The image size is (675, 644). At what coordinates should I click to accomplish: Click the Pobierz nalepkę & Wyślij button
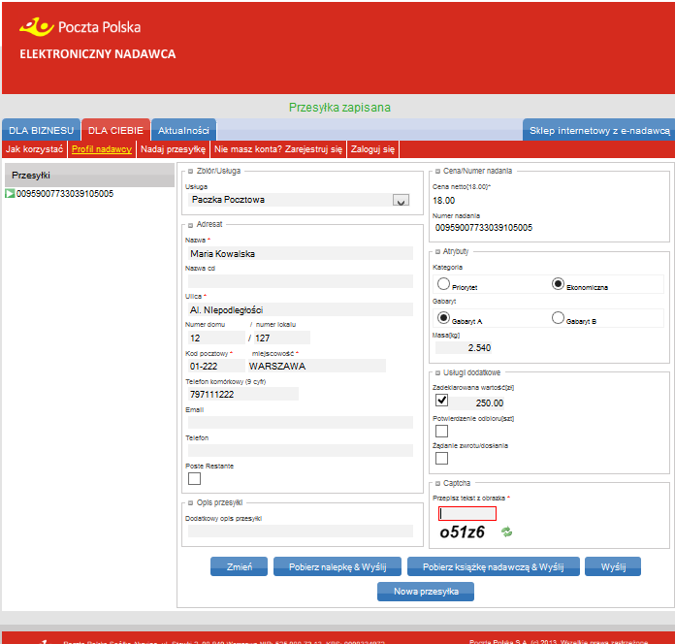(x=337, y=566)
